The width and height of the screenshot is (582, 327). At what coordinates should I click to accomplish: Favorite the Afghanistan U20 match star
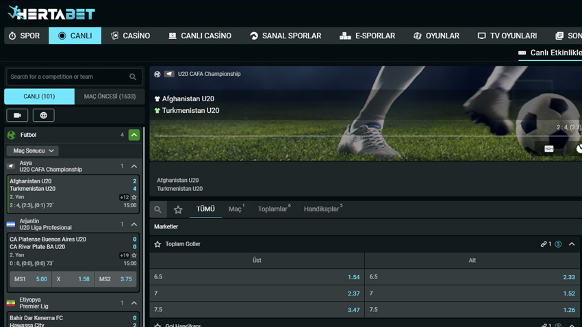(x=134, y=197)
